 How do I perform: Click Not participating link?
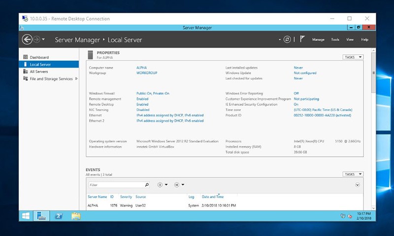(306, 99)
